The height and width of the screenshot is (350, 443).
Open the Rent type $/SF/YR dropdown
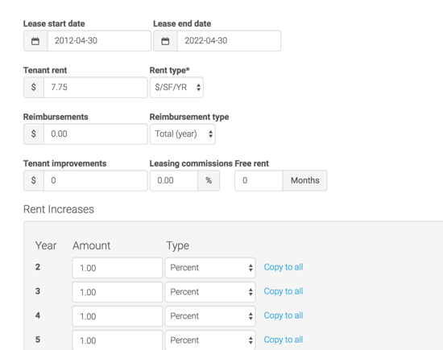[176, 88]
